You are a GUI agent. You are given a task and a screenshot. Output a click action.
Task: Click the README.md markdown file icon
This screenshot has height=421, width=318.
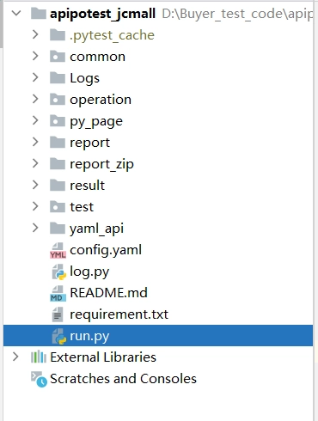58,293
